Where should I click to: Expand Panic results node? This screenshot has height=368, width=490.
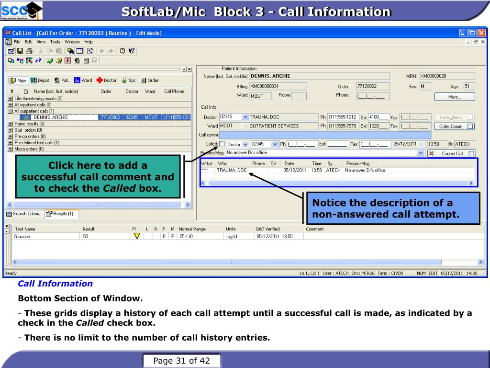pos(11,124)
